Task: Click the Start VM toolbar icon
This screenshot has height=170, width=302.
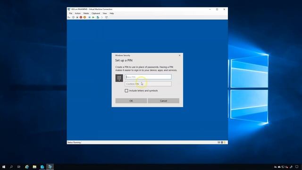Action: 73,17
